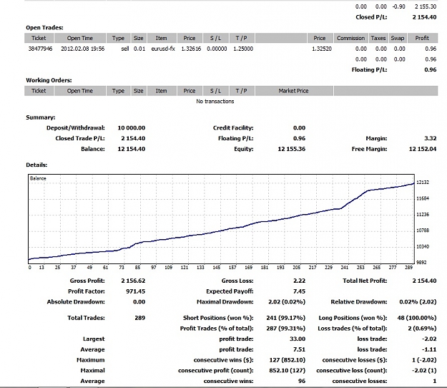
Task: Click the Balance chart graph
Action: click(x=221, y=219)
